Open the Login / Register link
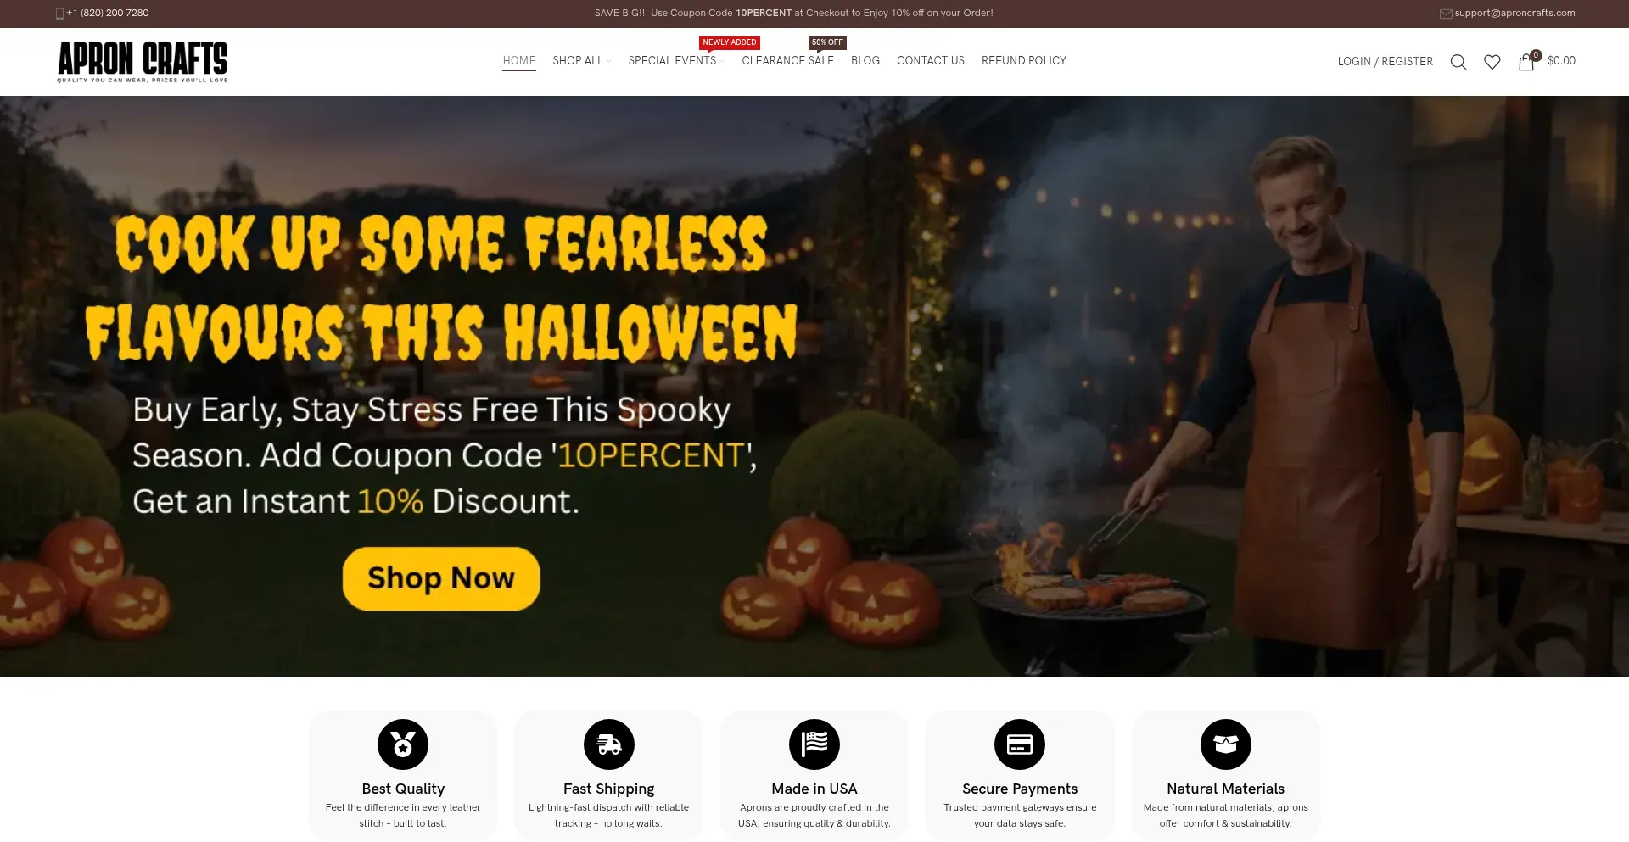 1385,62
